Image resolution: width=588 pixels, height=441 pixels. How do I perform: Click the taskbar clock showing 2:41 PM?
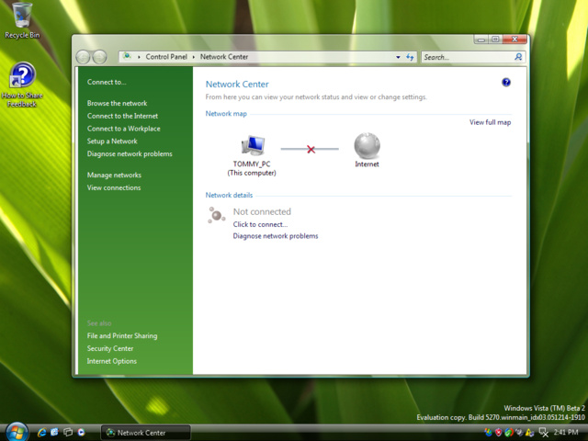coord(566,432)
